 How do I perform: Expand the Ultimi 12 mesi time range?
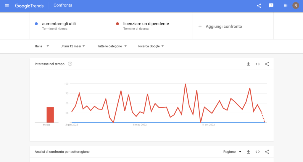pyautogui.click(x=73, y=46)
